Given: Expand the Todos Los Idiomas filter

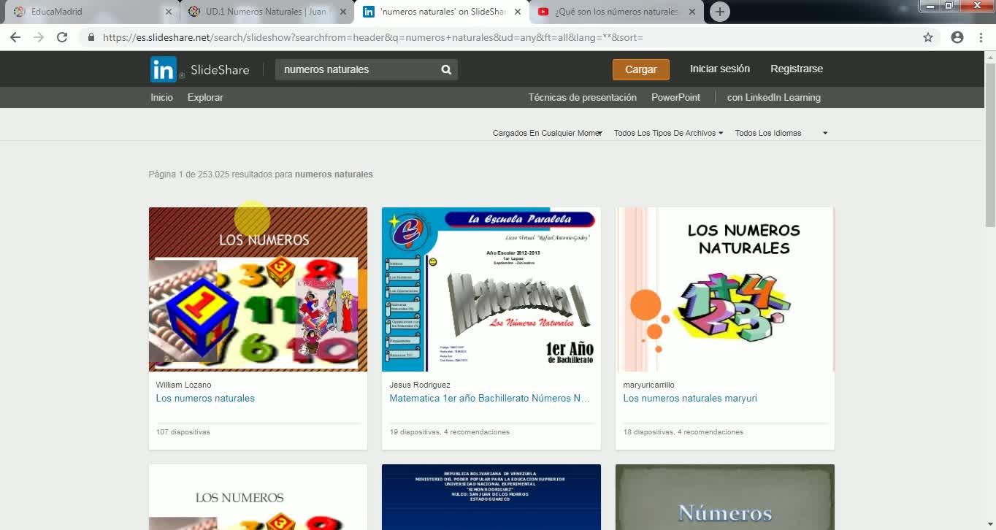Looking at the screenshot, I should coord(781,133).
